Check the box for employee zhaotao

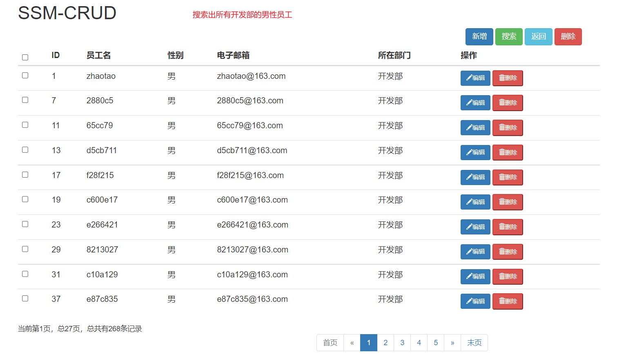point(25,76)
